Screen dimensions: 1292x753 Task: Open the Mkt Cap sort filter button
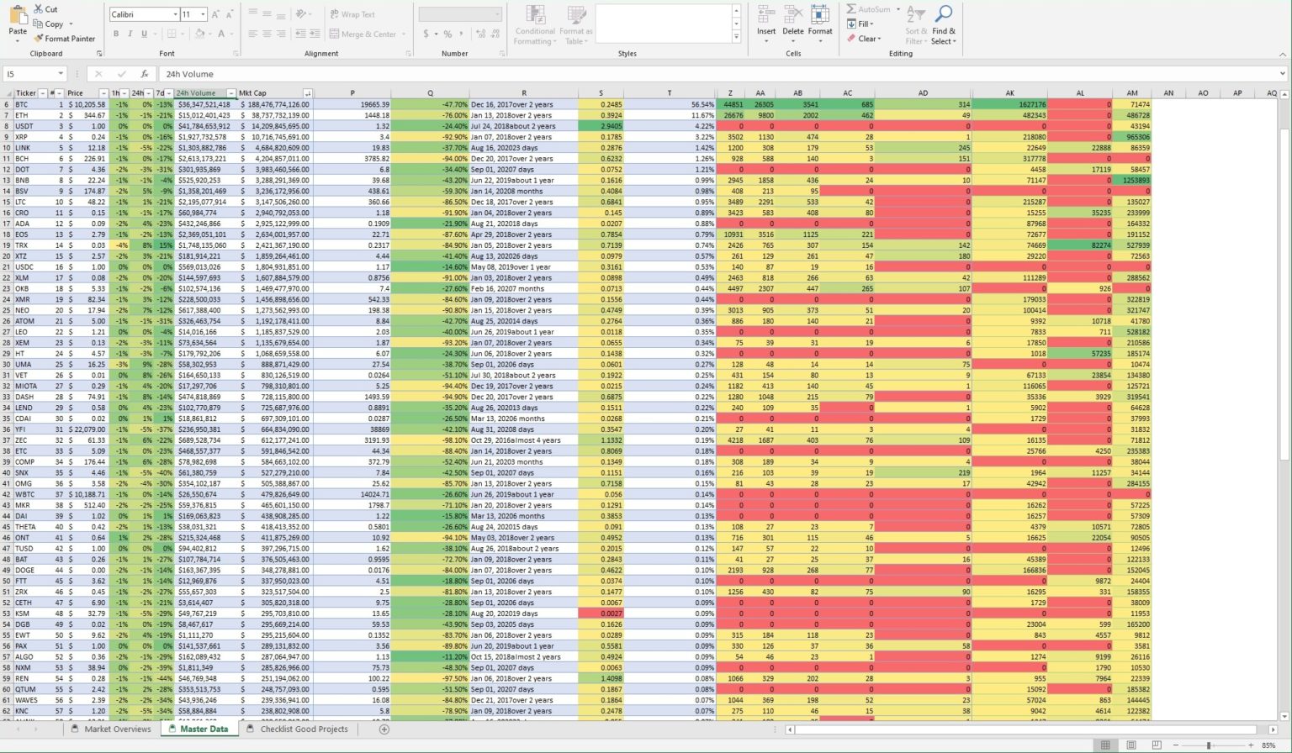coord(307,93)
